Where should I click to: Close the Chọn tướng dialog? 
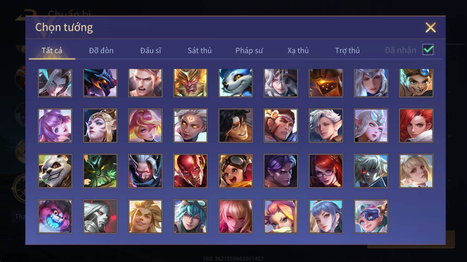(x=431, y=27)
